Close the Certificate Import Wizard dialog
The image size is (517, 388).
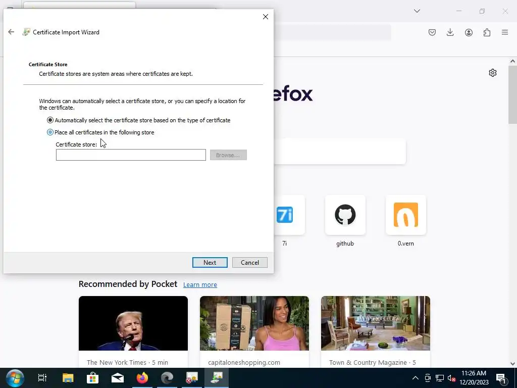[266, 17]
